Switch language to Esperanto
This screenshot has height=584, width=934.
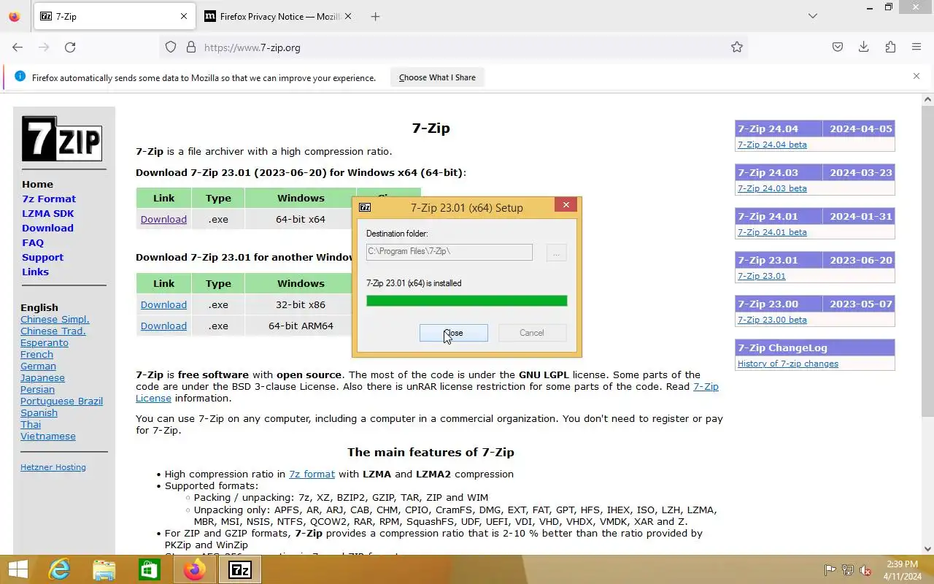(x=45, y=342)
